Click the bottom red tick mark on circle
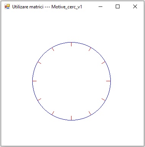This screenshot has width=145, height=147. tap(72, 118)
